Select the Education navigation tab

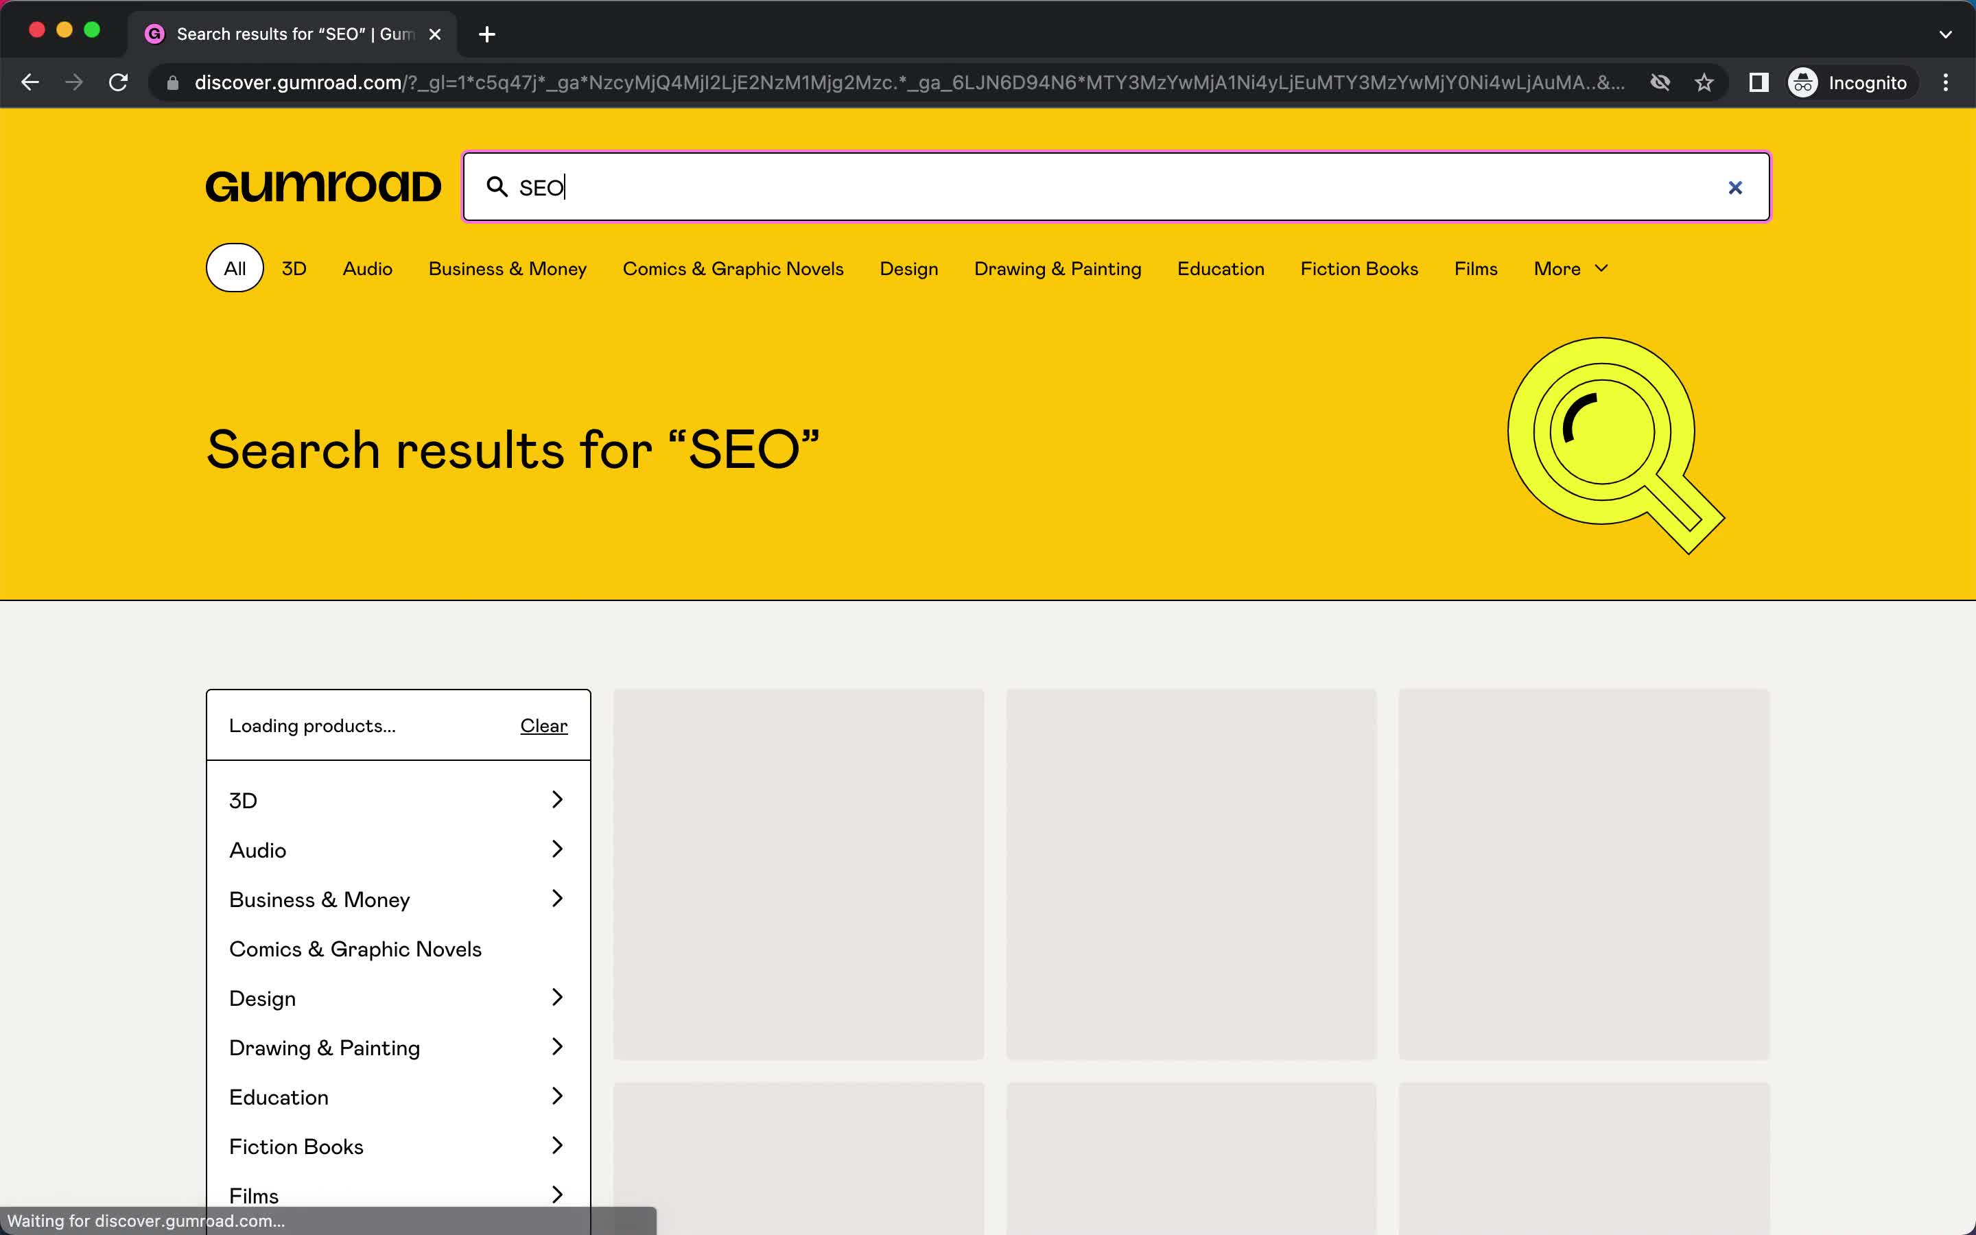[1221, 268]
